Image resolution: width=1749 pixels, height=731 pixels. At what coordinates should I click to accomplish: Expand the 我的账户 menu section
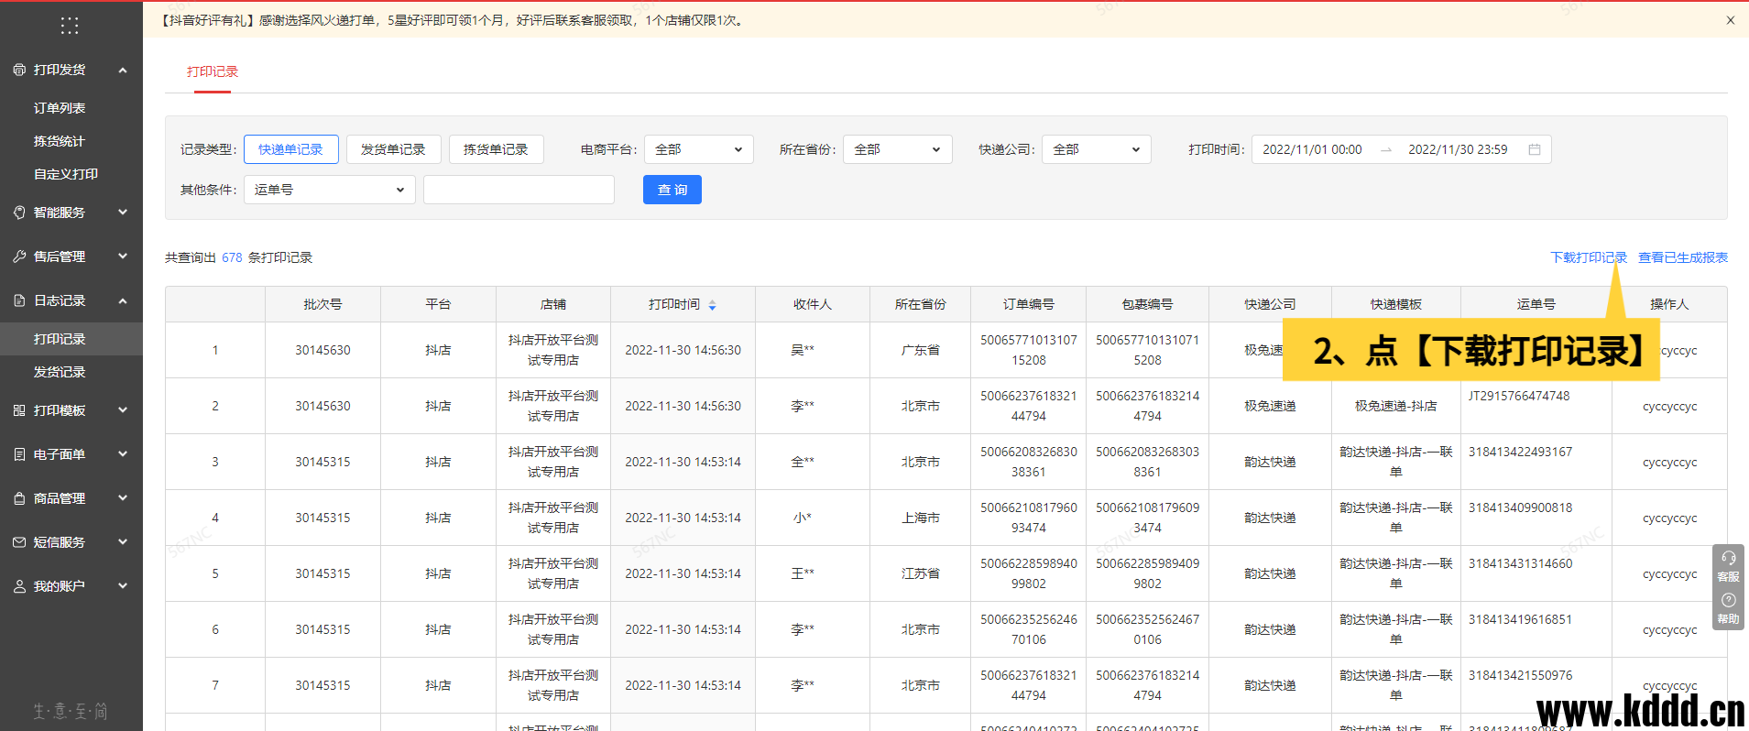(x=123, y=586)
